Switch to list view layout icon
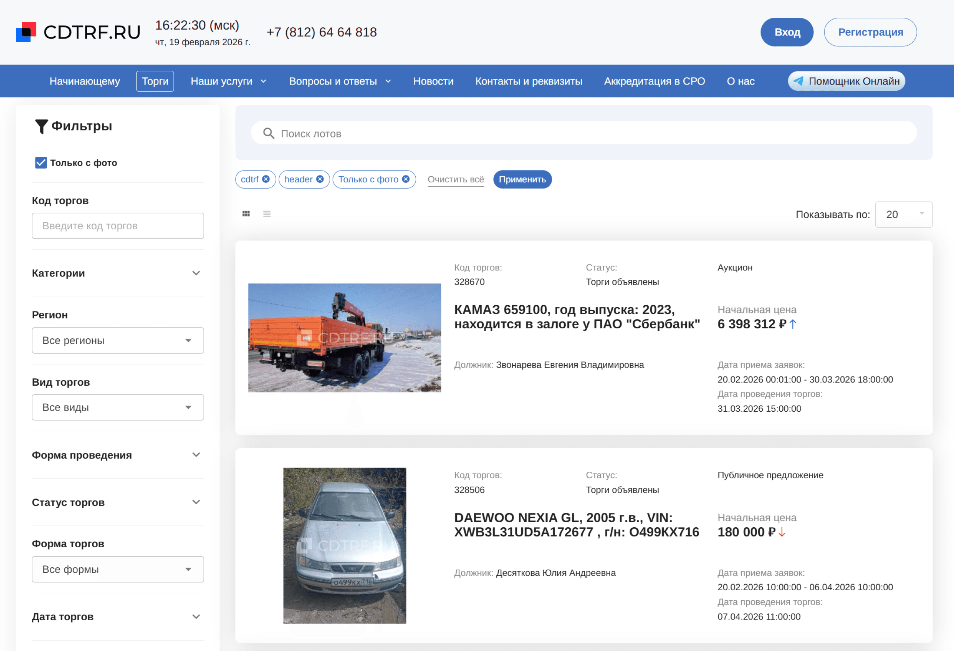954x651 pixels. [x=267, y=214]
